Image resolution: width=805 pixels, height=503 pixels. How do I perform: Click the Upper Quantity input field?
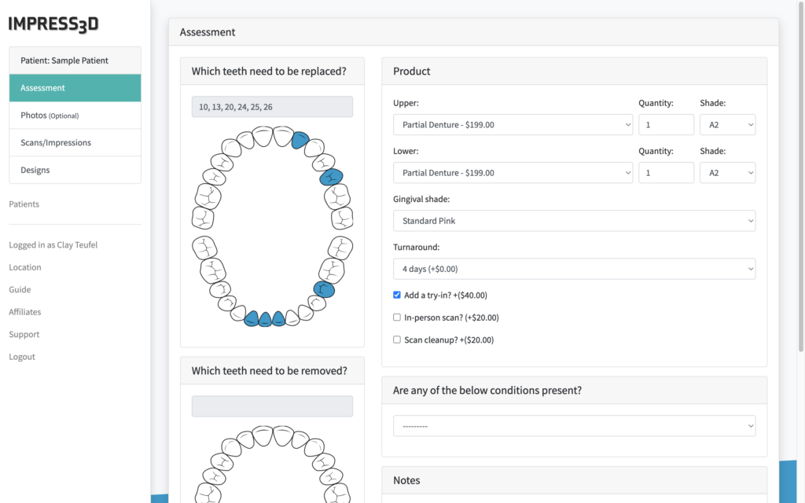pos(667,125)
